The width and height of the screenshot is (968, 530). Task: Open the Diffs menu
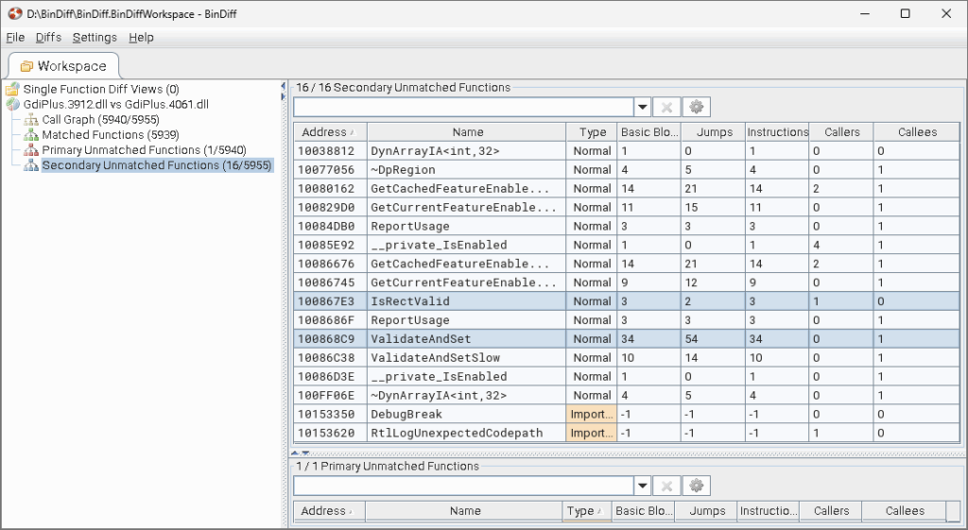coord(48,37)
